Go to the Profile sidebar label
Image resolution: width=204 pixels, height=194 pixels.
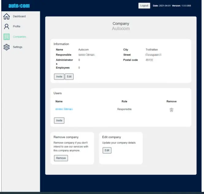[x=17, y=26]
